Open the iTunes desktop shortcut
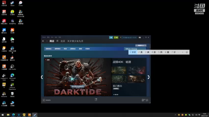 coord(21,4)
